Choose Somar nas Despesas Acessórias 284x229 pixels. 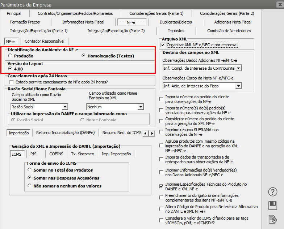[30, 178]
